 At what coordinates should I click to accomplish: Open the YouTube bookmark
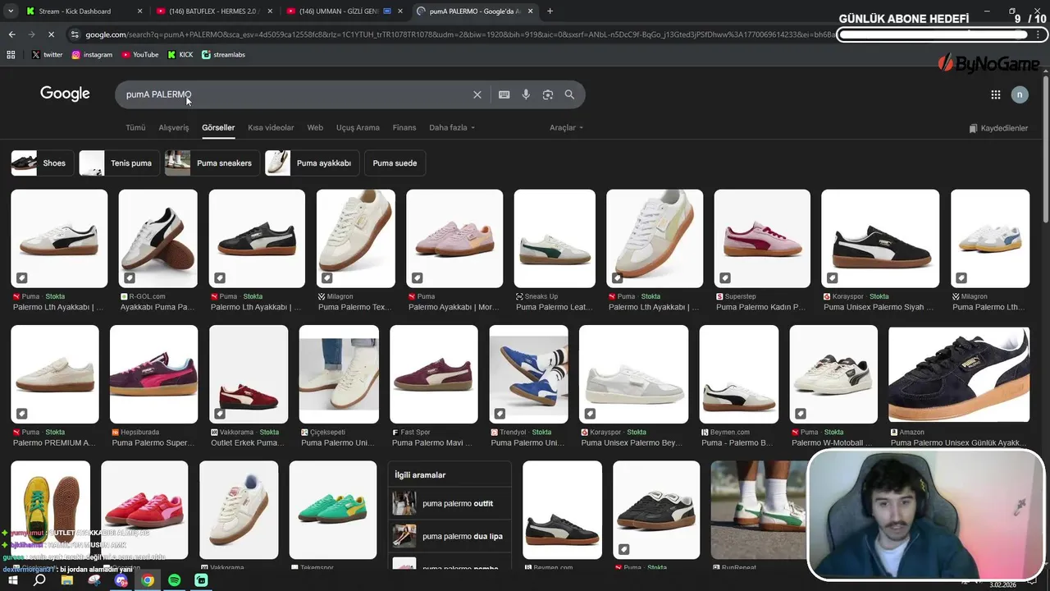[x=140, y=54]
